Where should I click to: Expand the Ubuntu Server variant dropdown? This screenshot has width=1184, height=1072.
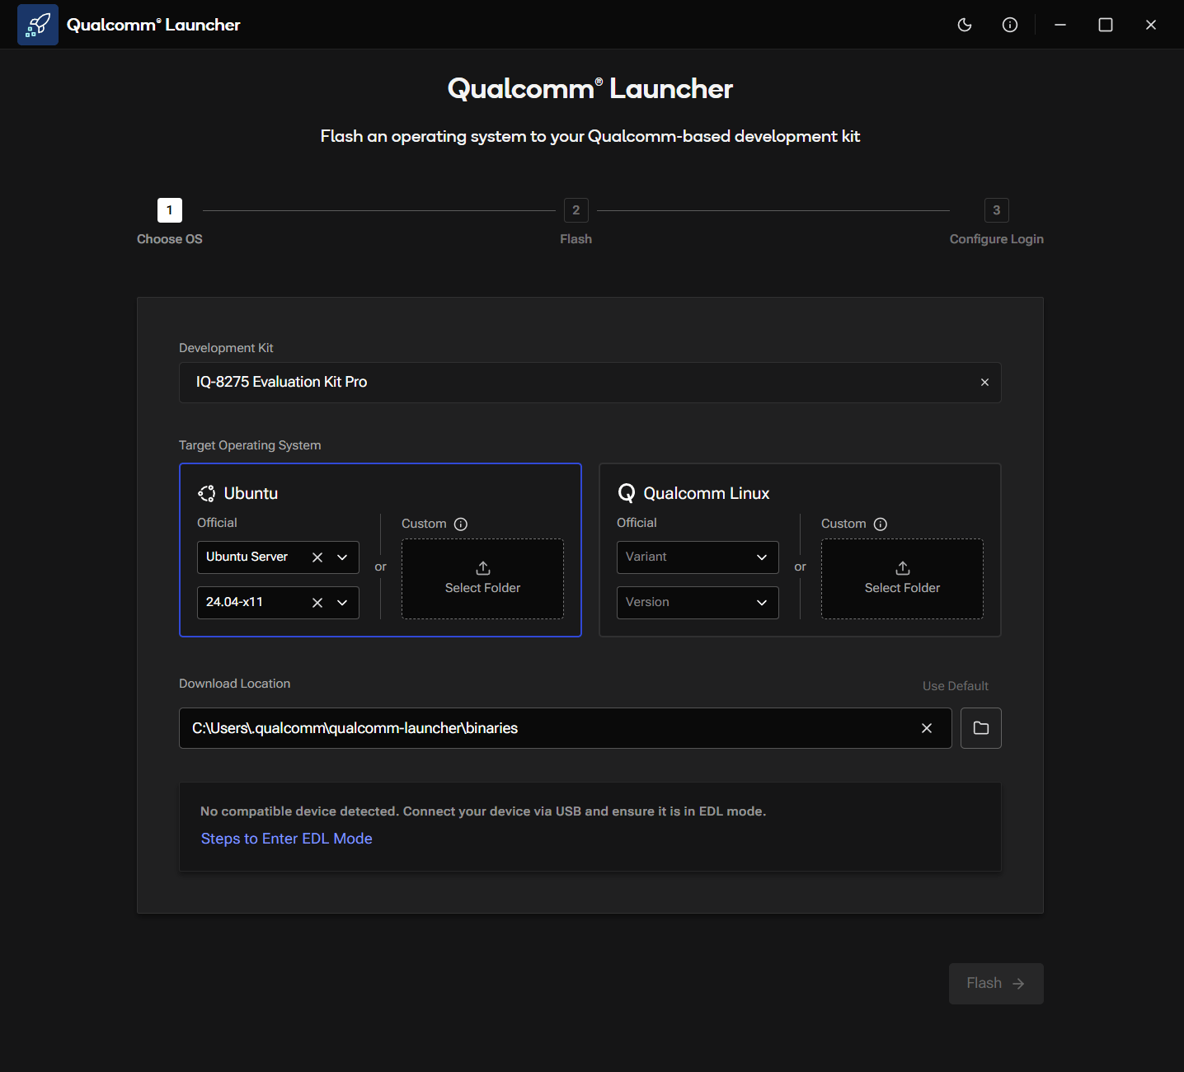[342, 557]
